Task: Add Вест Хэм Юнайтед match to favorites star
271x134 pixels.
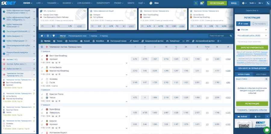Action: 42,59
